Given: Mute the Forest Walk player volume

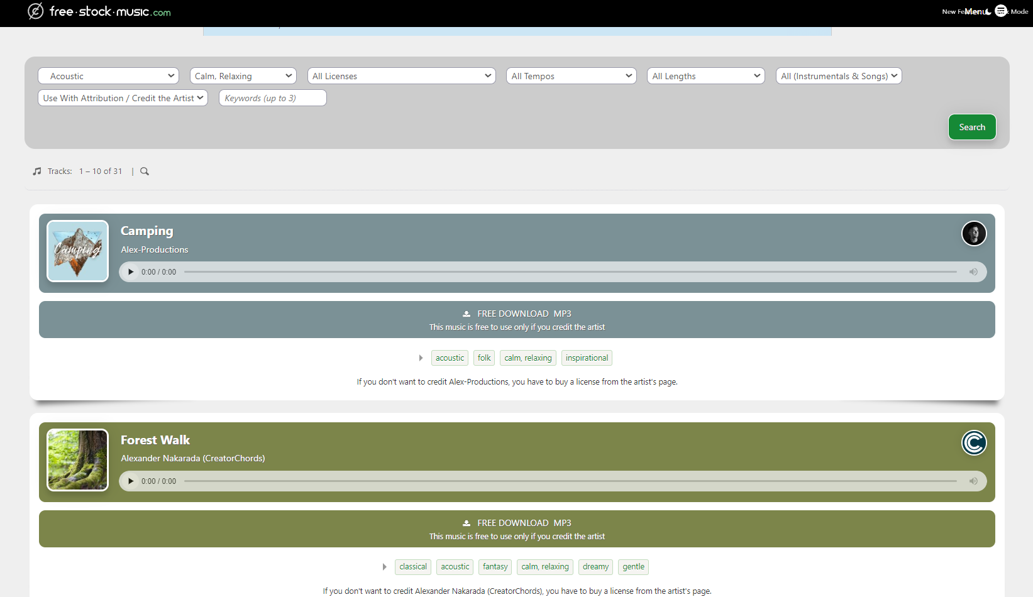Looking at the screenshot, I should [973, 481].
